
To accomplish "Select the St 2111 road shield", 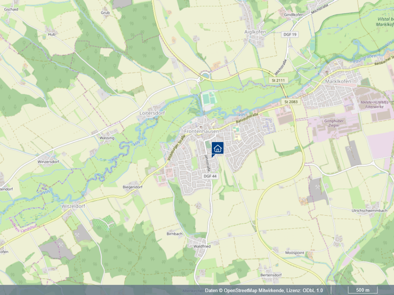I will pos(278,80).
